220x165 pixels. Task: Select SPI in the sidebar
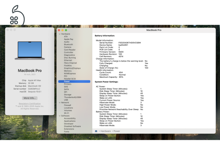point(66,92)
